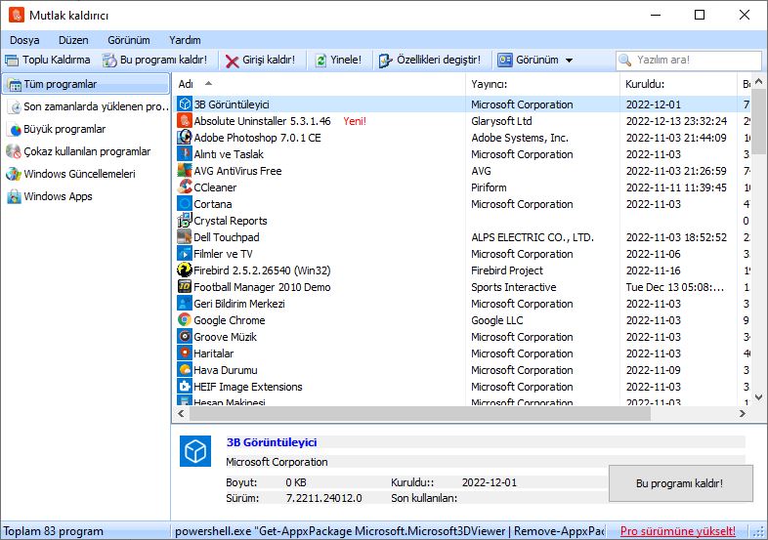The height and width of the screenshot is (540, 768).
Task: Click the Groove Müzik icon
Action: coord(185,337)
